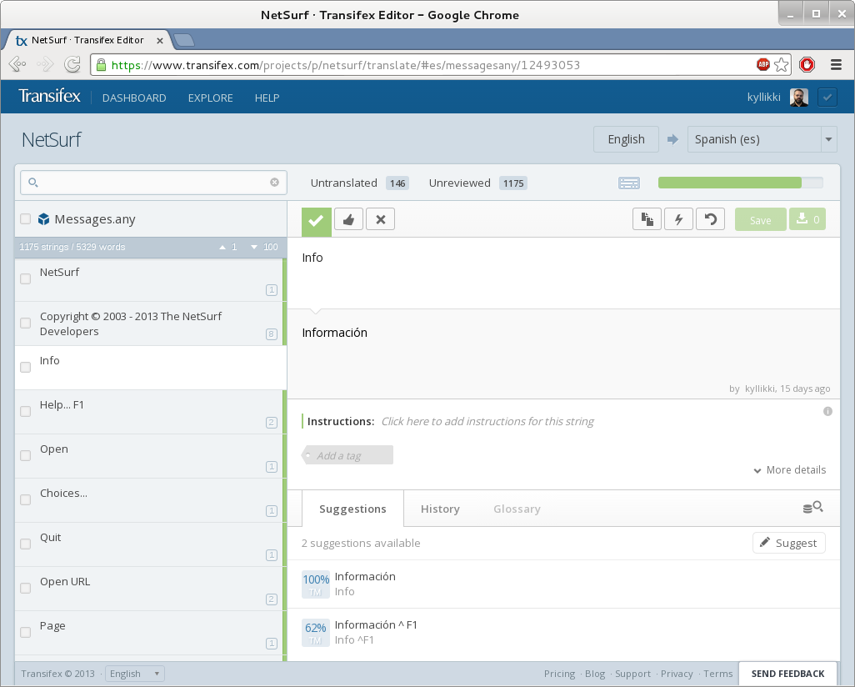855x687 pixels.
Task: Open the translation memory search icon
Action: point(813,508)
